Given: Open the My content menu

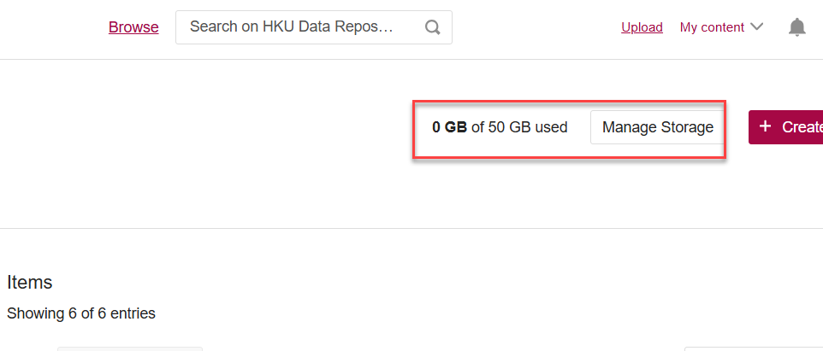Looking at the screenshot, I should (x=720, y=27).
